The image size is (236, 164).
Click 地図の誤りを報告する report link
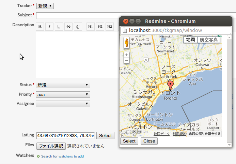(x=204, y=134)
